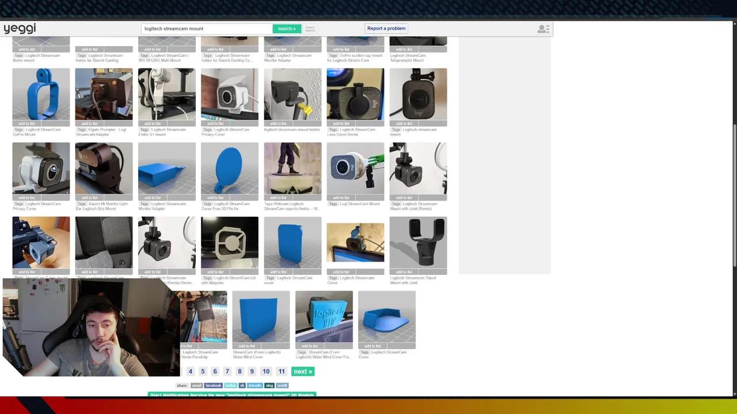The width and height of the screenshot is (737, 414).
Task: Click the search text field
Action: (x=207, y=29)
